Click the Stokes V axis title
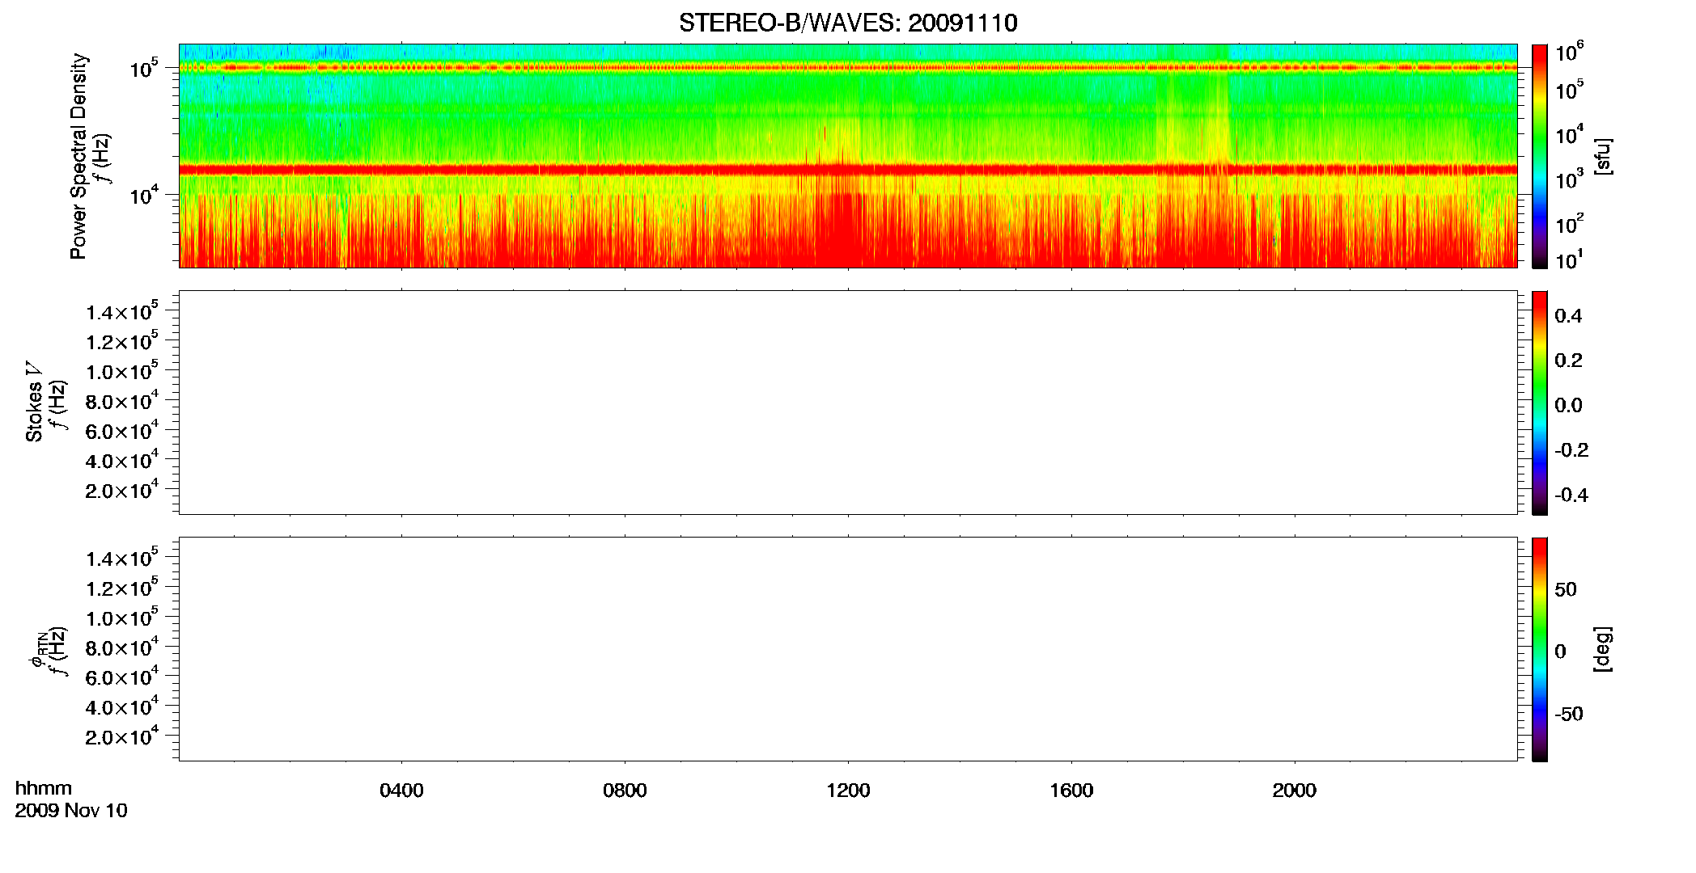 pyautogui.click(x=34, y=402)
